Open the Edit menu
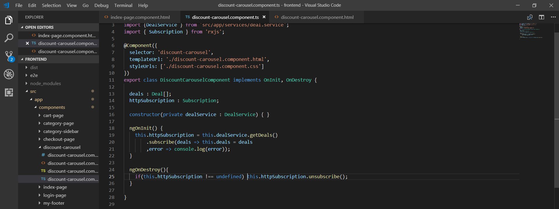 pyautogui.click(x=32, y=5)
